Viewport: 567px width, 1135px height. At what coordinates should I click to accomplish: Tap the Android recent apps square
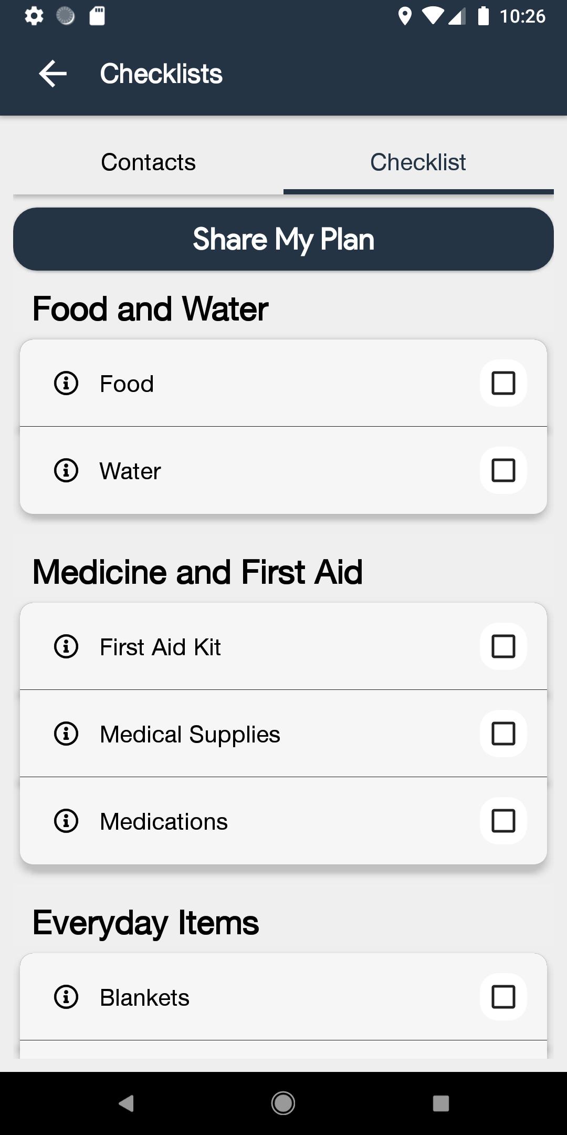[441, 1103]
